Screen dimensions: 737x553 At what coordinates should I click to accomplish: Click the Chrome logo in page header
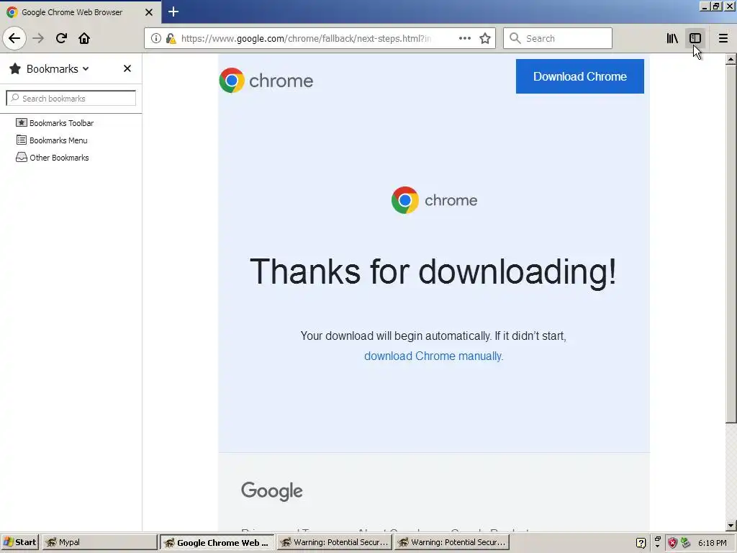pyautogui.click(x=266, y=81)
